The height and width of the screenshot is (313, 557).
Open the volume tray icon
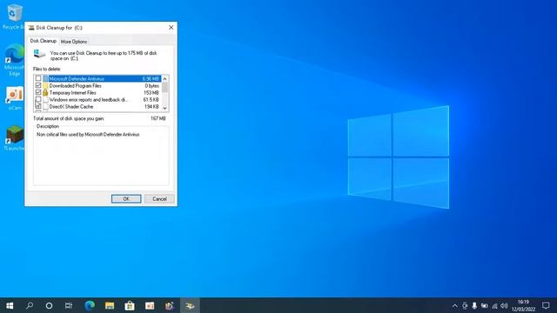(x=504, y=305)
